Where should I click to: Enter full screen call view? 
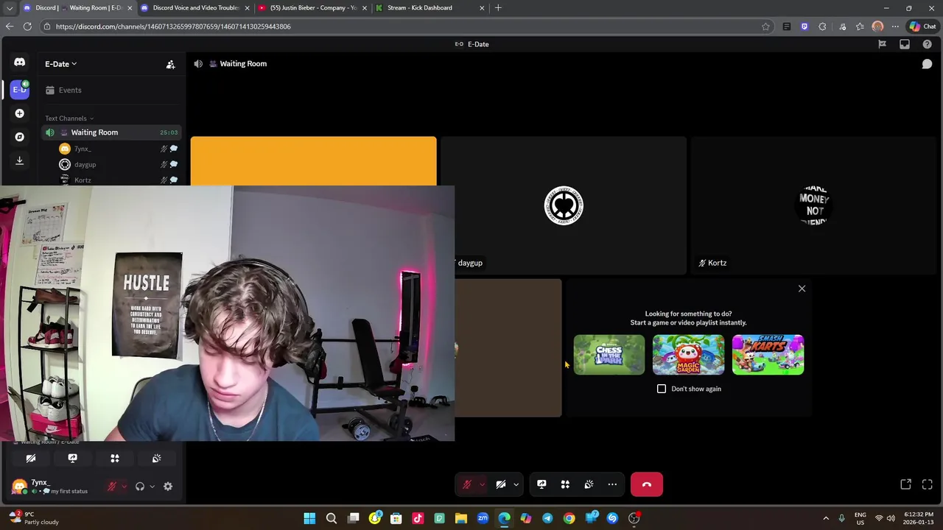pos(927,484)
